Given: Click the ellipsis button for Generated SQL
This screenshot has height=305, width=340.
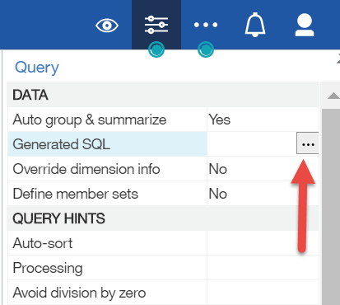Looking at the screenshot, I should coord(308,143).
